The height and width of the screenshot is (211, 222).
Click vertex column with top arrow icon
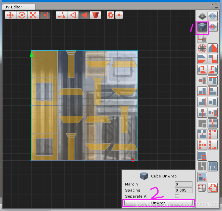pos(213,134)
